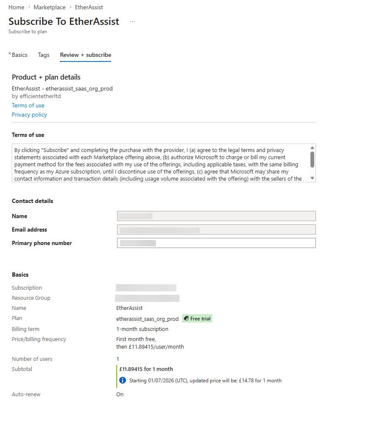Image resolution: width=385 pixels, height=440 pixels.
Task: Click the 'by efficientetherltd' publisher text
Action: click(36, 96)
